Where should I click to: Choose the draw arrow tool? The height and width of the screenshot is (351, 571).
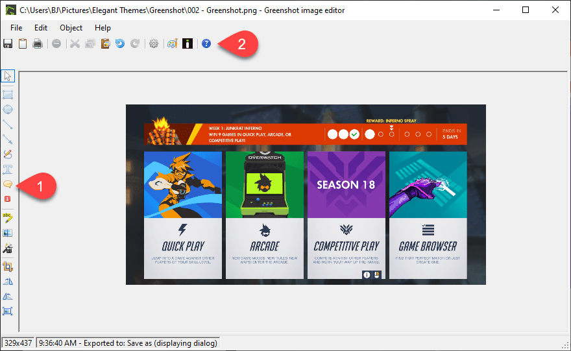click(8, 139)
